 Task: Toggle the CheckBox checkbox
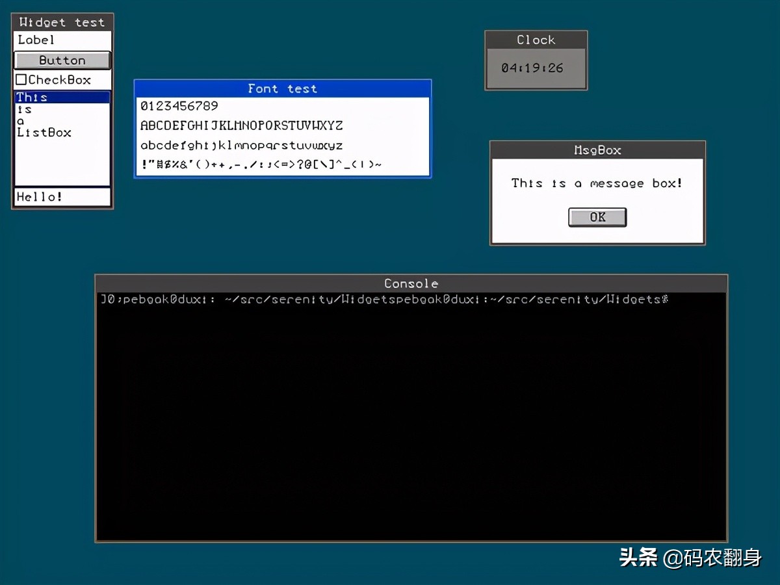pyautogui.click(x=21, y=80)
